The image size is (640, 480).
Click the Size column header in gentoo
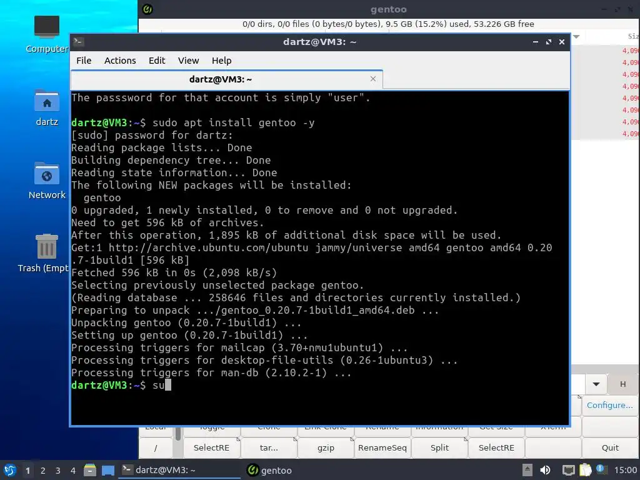click(x=632, y=36)
